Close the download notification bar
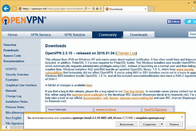Image resolution: width=196 pixels, height=131 pixels. [182, 117]
